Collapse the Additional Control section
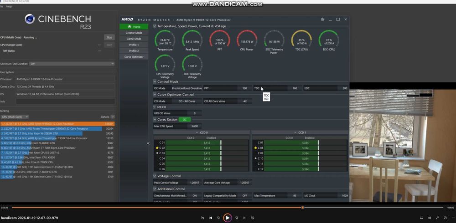This screenshot has width=456, height=223. [155, 189]
